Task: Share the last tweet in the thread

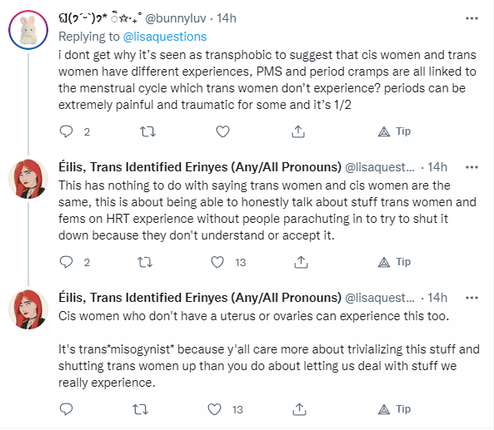Action: 299,409
